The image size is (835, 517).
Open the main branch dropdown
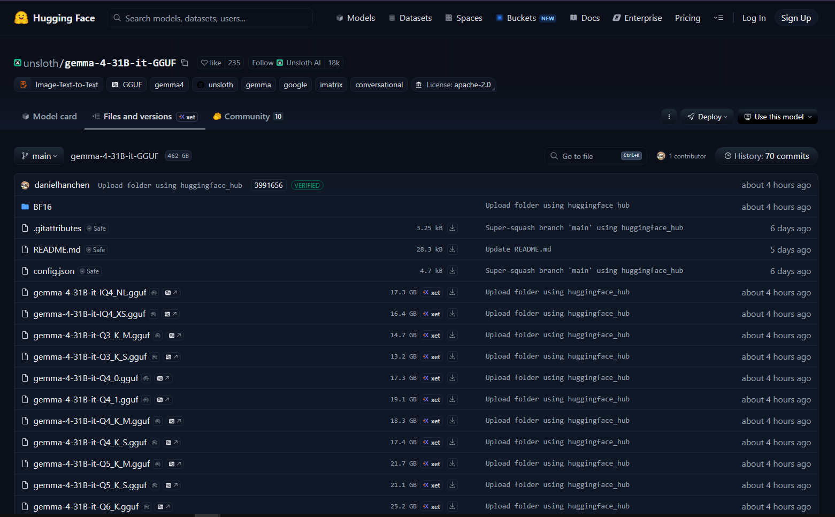point(39,156)
